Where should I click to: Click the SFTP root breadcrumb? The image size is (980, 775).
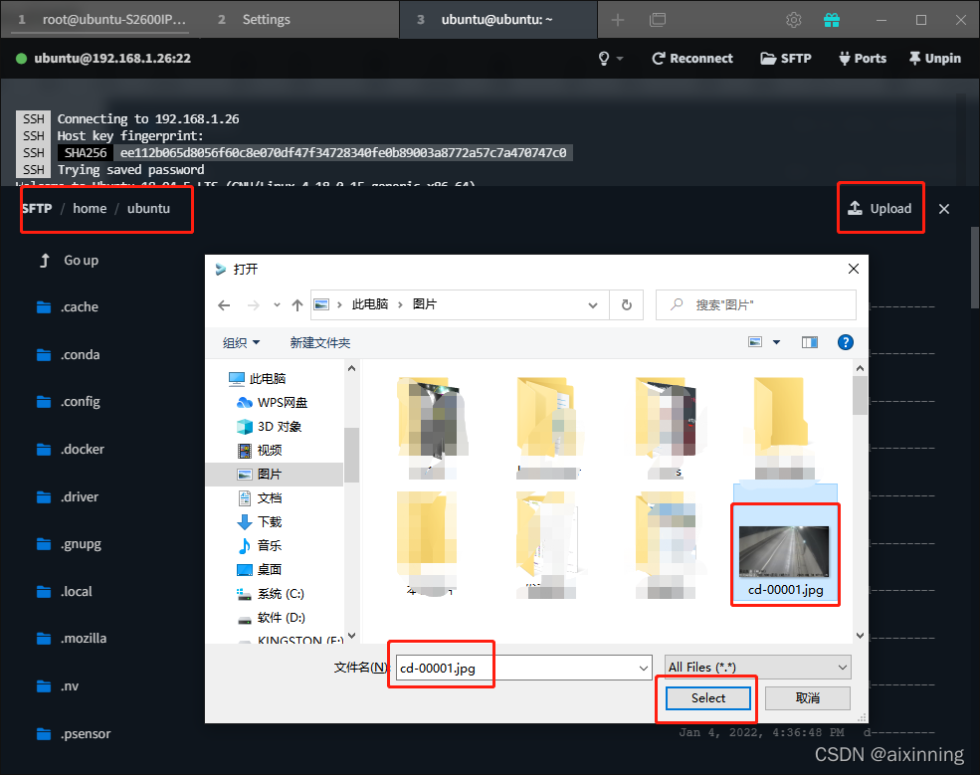click(x=37, y=208)
